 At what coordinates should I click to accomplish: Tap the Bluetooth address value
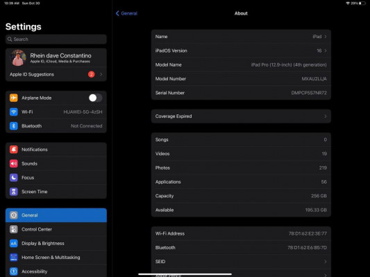click(x=308, y=248)
